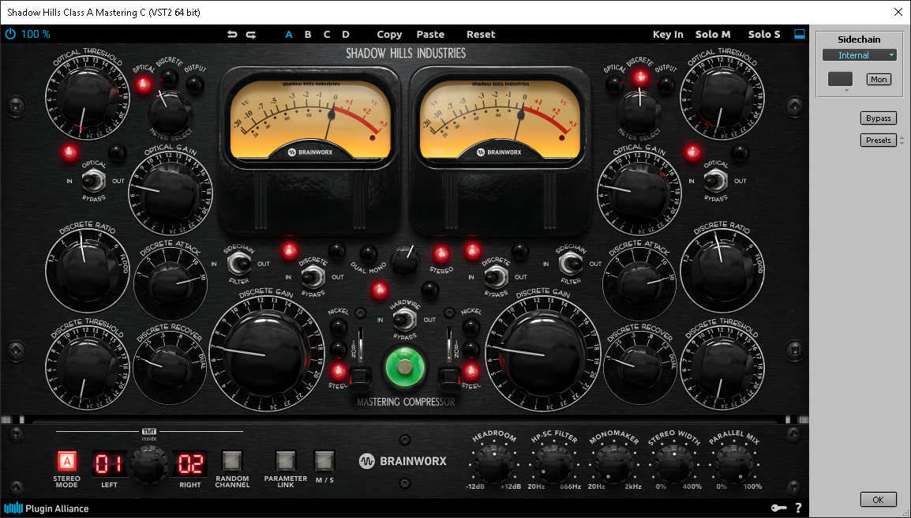This screenshot has width=911, height=518.
Task: Enable the Random Channel button
Action: coord(231,460)
